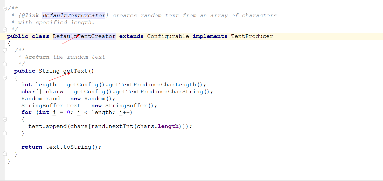Click fold end marker of @return Javadoc
This screenshot has width=383, height=181.
coord(5,64)
